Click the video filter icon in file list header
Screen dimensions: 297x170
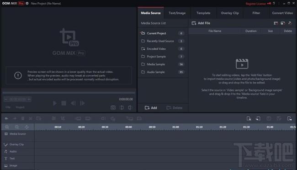(x=276, y=23)
